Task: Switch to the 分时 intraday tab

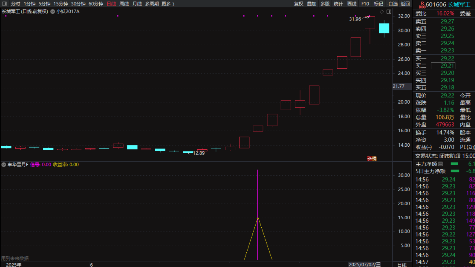Action: [x=15, y=4]
